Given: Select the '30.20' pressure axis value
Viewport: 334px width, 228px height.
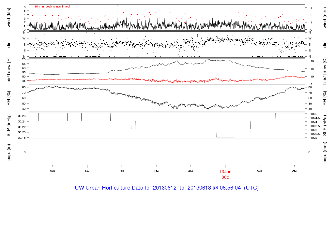Looking at the screenshot, I should [x=22, y=132].
